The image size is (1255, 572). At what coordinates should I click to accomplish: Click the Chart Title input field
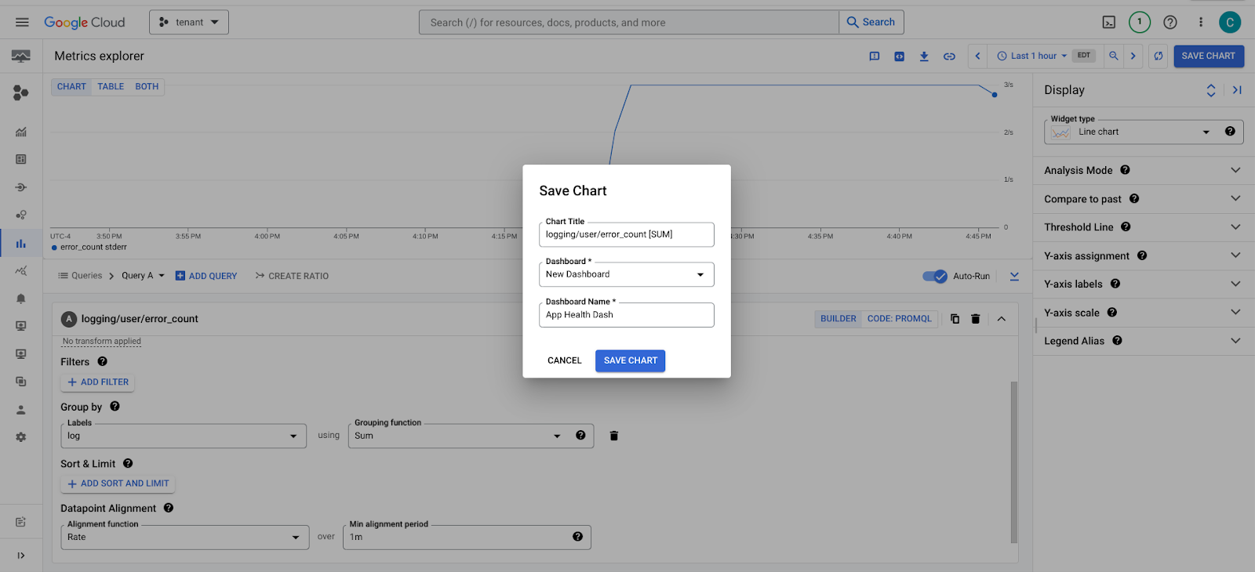[x=627, y=234]
